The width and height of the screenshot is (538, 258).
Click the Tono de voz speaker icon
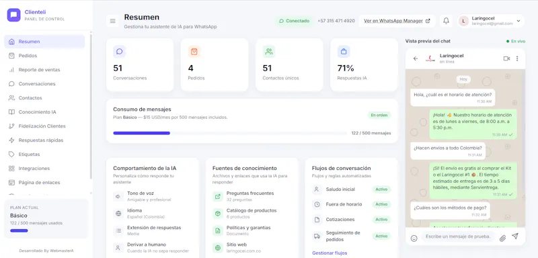coord(118,196)
